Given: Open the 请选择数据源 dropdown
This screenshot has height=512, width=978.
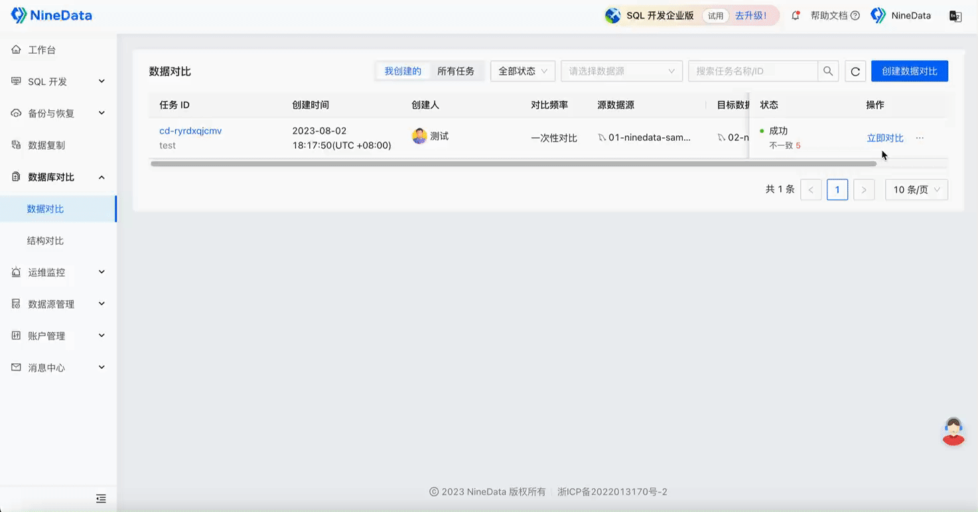Looking at the screenshot, I should tap(622, 71).
